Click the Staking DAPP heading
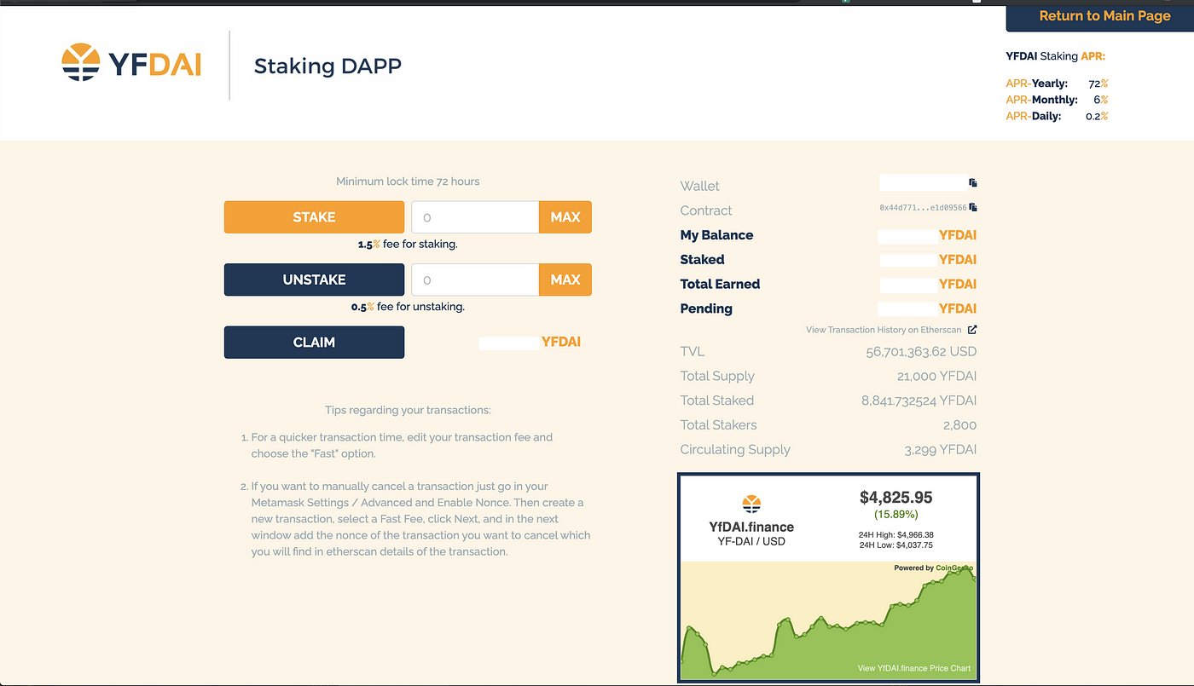 click(x=327, y=66)
